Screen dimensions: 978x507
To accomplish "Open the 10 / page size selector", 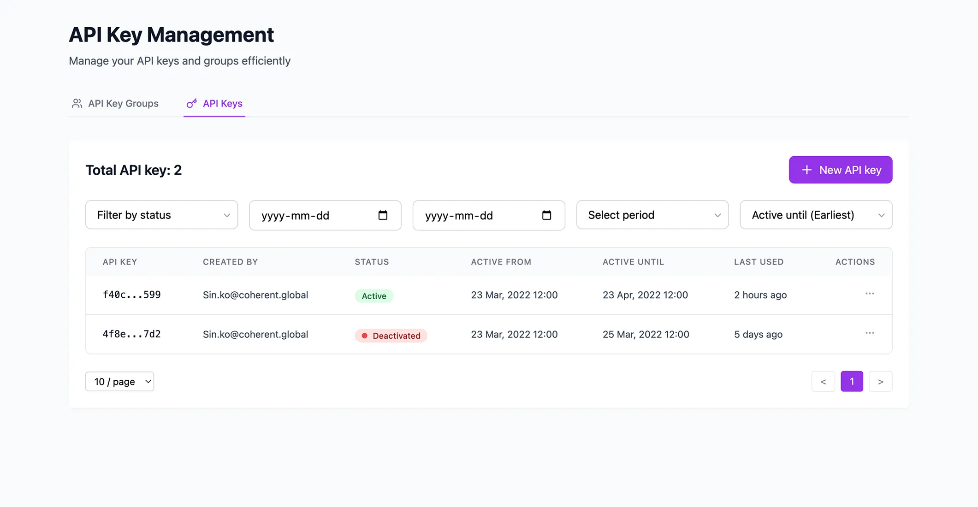I will tap(120, 382).
